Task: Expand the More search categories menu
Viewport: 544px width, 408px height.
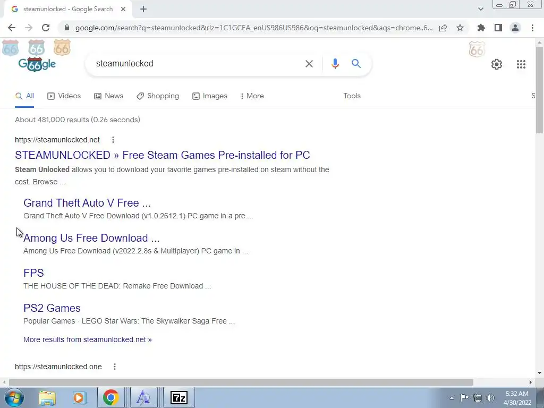Action: 252,96
